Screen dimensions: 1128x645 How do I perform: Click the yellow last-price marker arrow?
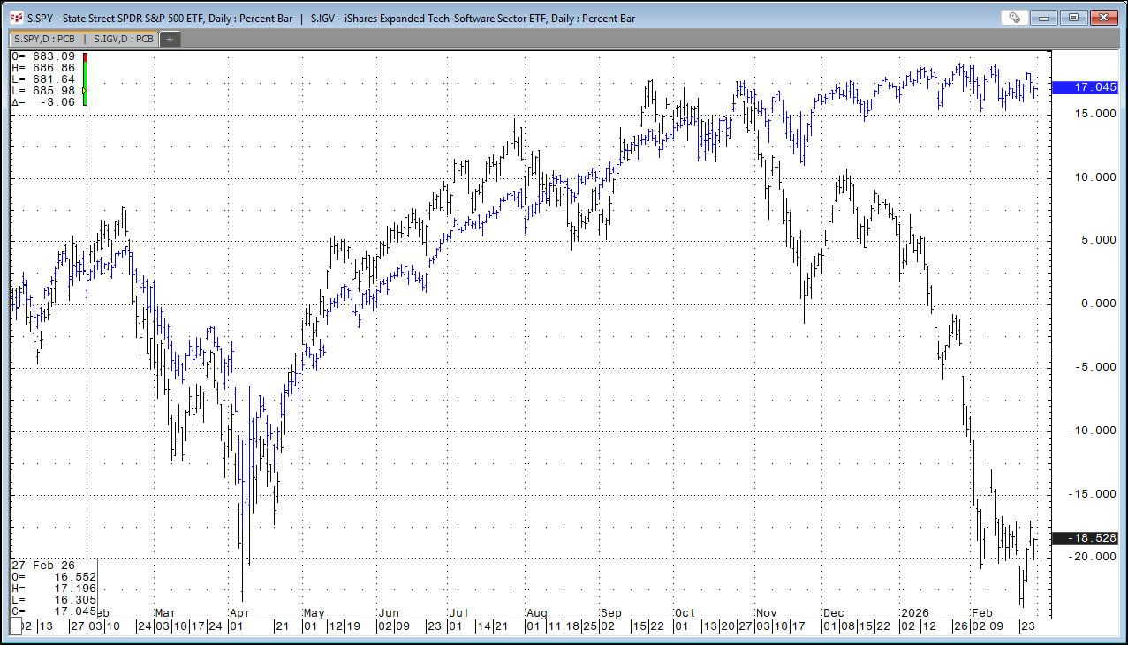click(84, 90)
